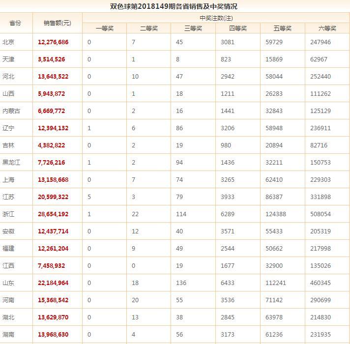Click sales amount 13,158,668
Image resolution: width=350 pixels, height=344 pixels.
click(53, 179)
